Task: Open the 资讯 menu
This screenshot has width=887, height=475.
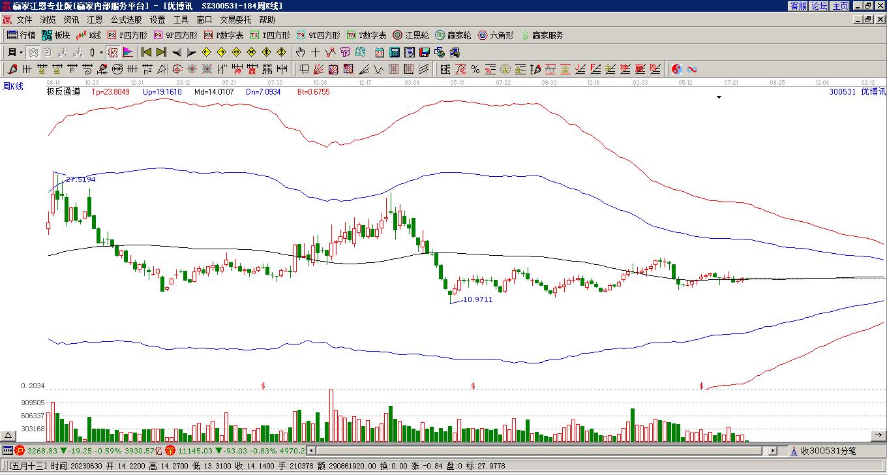Action: click(71, 20)
